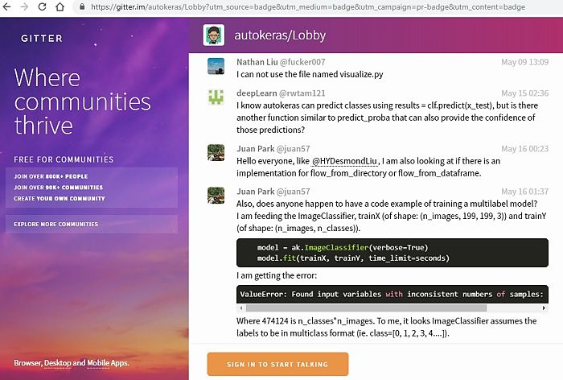The image size is (563, 380).
Task: Click username deepLearn @rwtam121
Action: click(x=281, y=93)
